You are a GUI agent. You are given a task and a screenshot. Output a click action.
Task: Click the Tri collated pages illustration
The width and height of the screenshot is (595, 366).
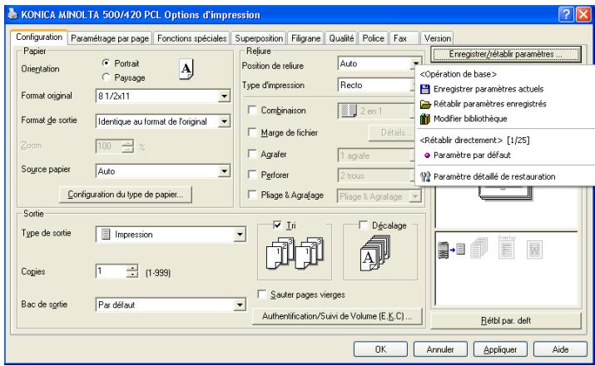295,254
